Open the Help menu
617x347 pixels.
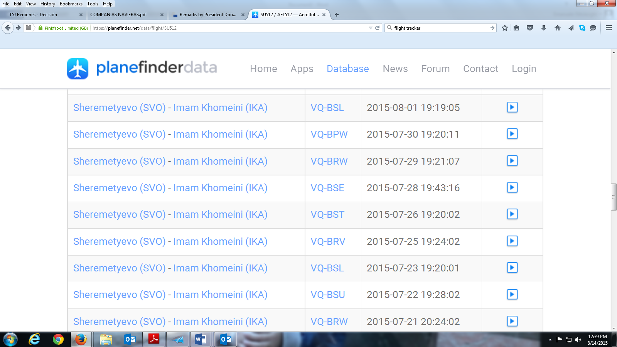(108, 4)
